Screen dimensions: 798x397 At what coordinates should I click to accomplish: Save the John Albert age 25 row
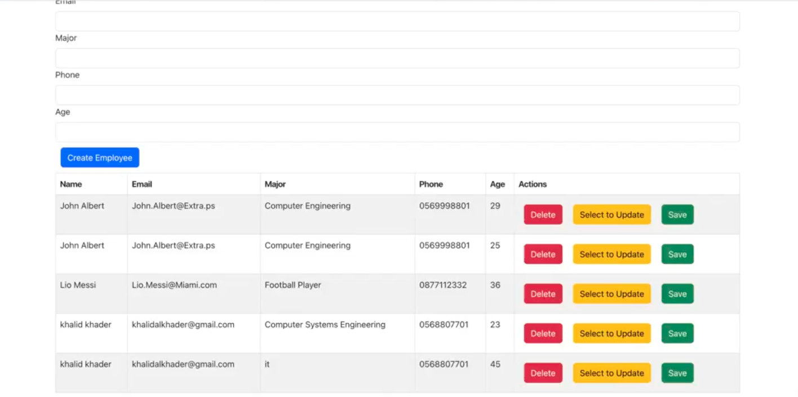click(x=677, y=254)
